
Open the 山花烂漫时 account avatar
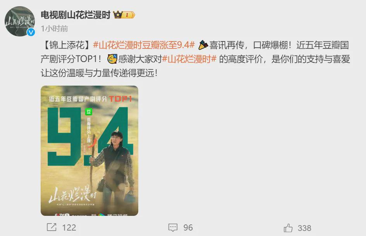pos(20,21)
